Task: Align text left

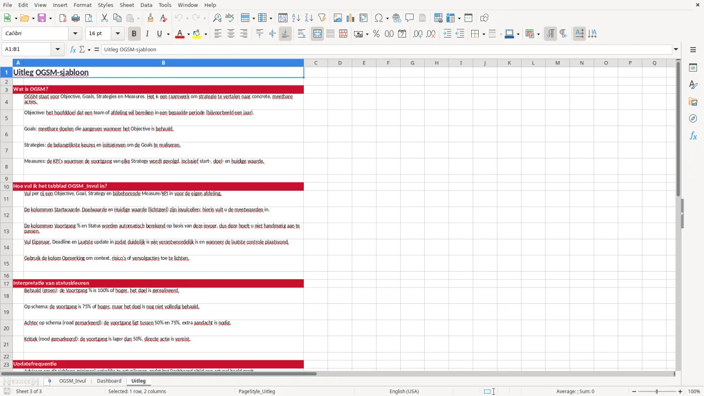Action: 218,34
